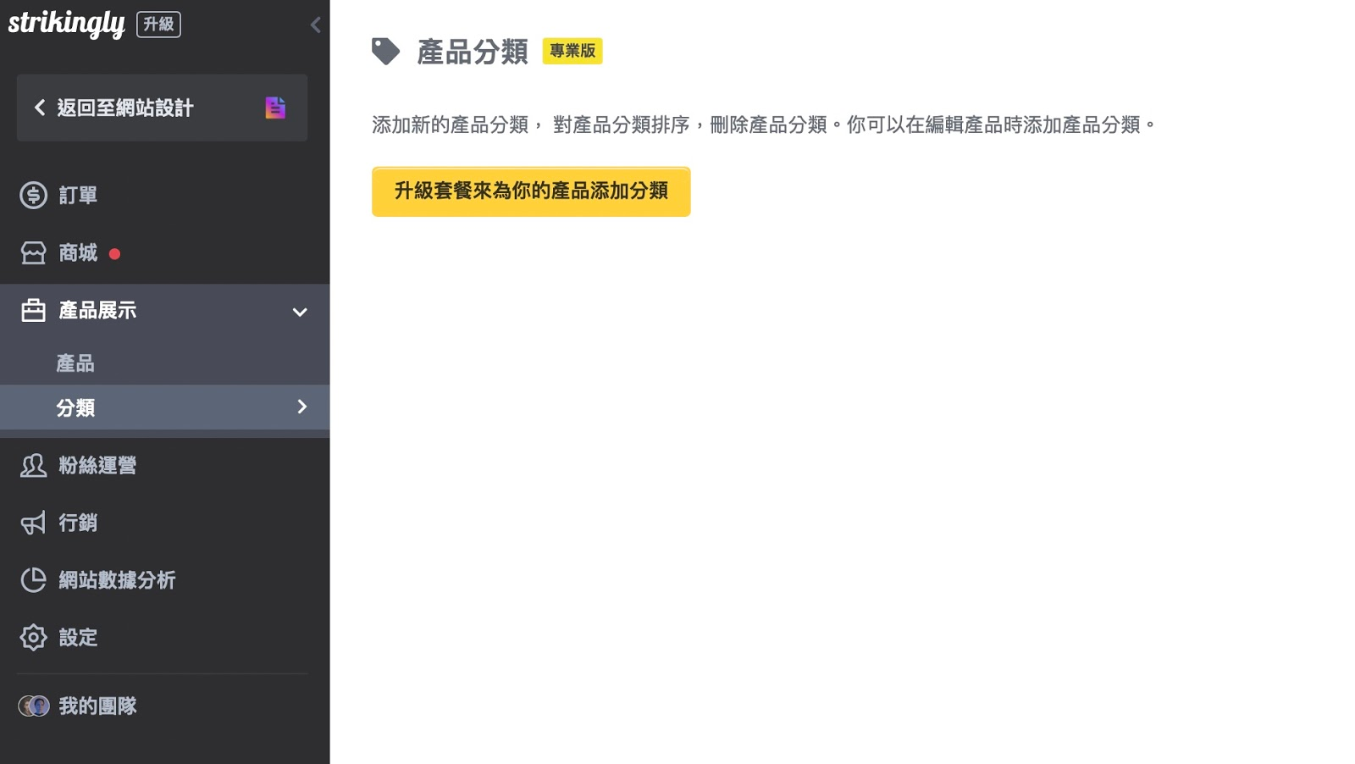Click 升級套餐來為你的產品添加分類 button
This screenshot has width=1355, height=764.
(531, 191)
